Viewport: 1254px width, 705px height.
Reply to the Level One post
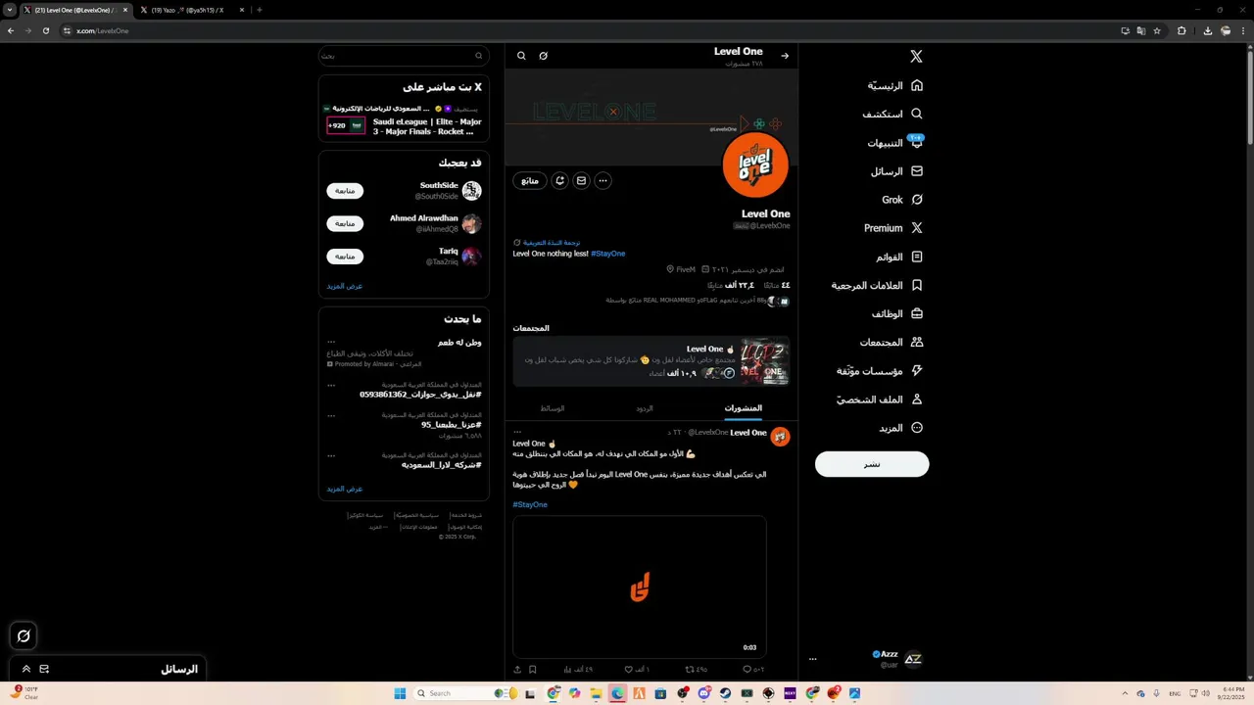748,670
